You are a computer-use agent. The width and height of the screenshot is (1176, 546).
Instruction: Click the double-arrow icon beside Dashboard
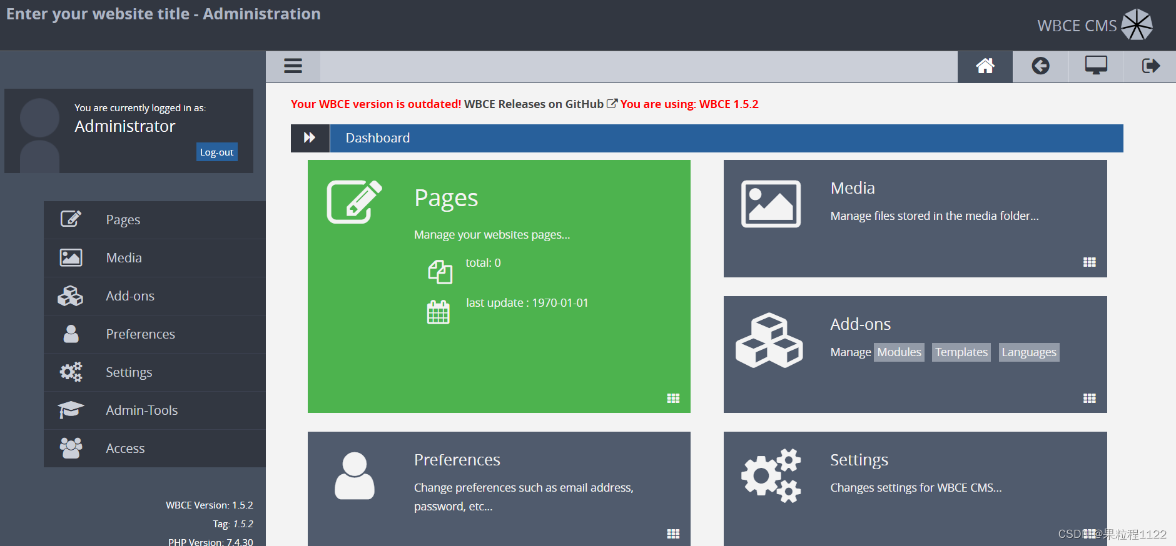click(310, 138)
